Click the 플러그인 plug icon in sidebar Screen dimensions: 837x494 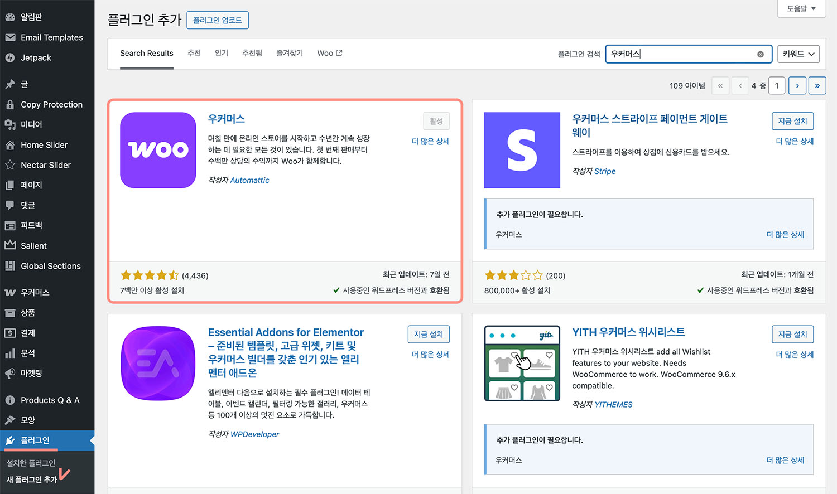click(x=10, y=440)
